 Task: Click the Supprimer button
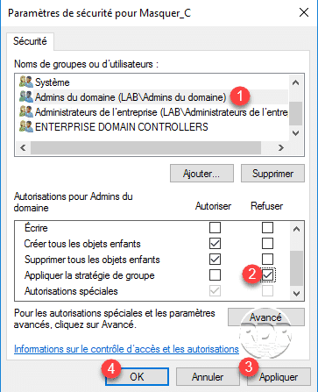272,174
